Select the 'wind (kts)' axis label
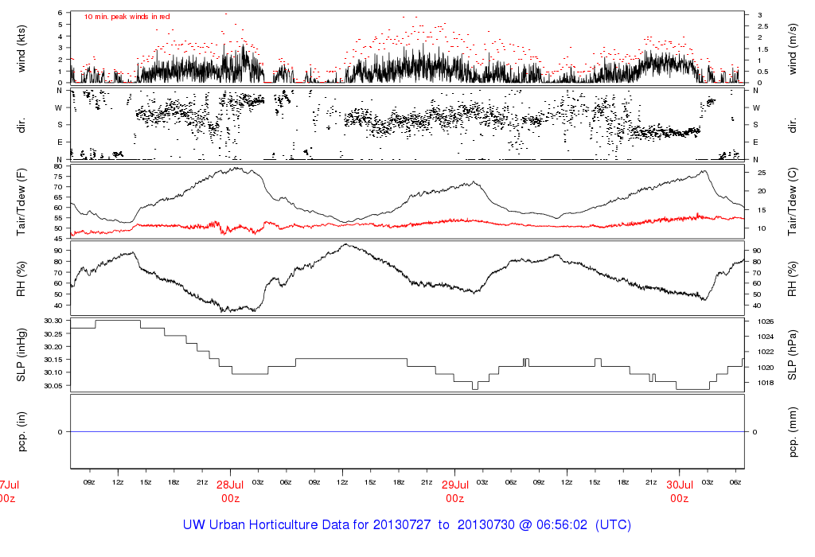 pyautogui.click(x=21, y=49)
